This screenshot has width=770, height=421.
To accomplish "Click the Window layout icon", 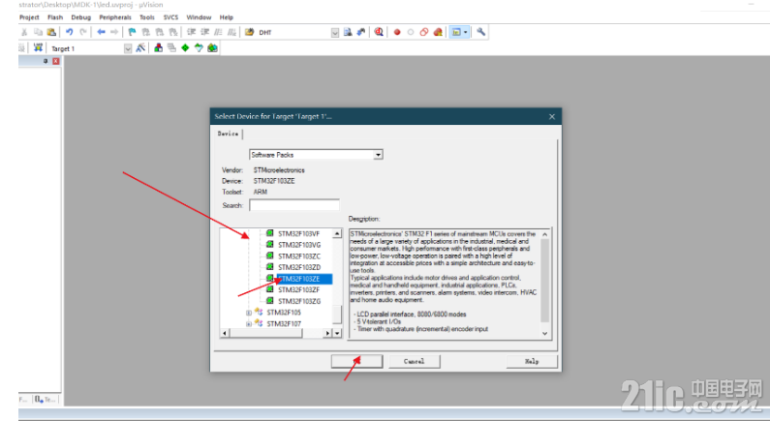I will point(456,32).
